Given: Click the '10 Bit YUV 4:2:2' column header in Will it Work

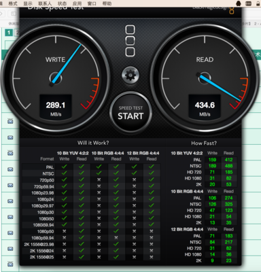Looking at the screenshot, I should [x=73, y=153].
